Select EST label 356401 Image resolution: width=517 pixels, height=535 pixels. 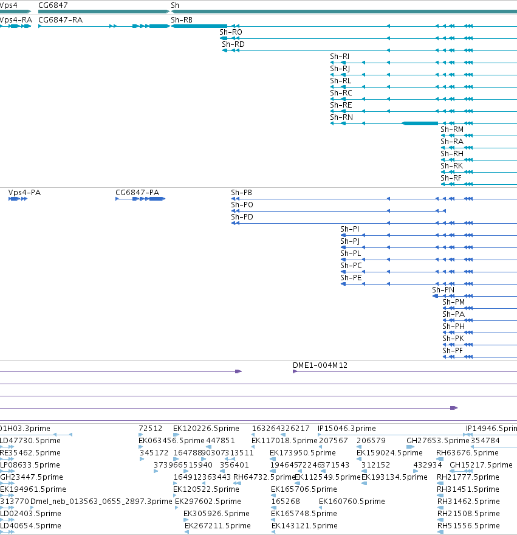235,465
